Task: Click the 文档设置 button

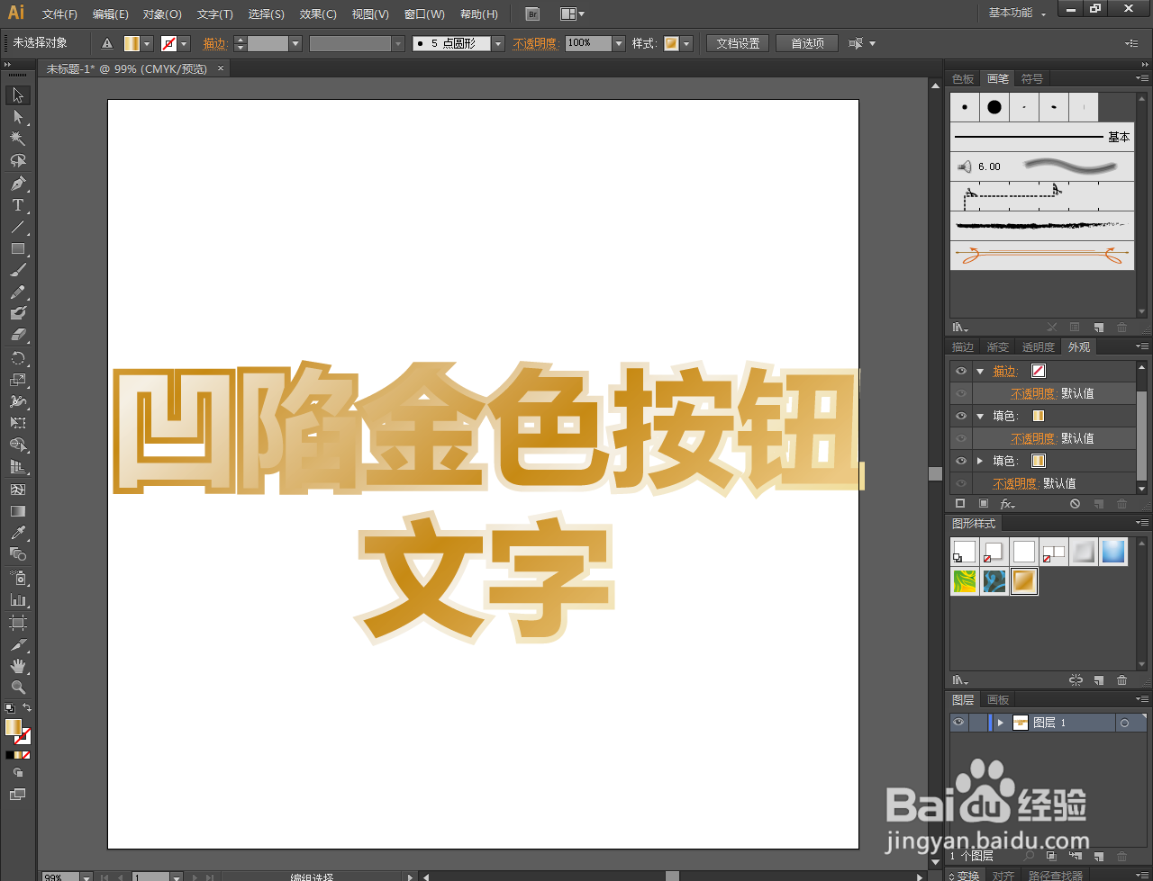Action: click(737, 42)
